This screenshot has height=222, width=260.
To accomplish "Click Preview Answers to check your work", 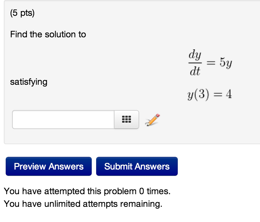I will [x=48, y=166].
